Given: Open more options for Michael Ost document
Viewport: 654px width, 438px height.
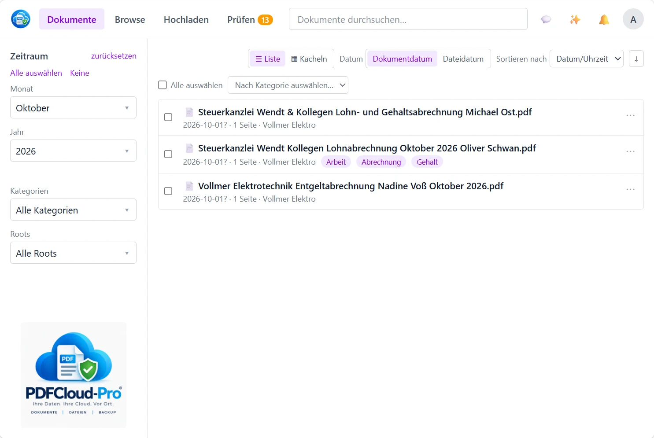Looking at the screenshot, I should click(x=631, y=115).
